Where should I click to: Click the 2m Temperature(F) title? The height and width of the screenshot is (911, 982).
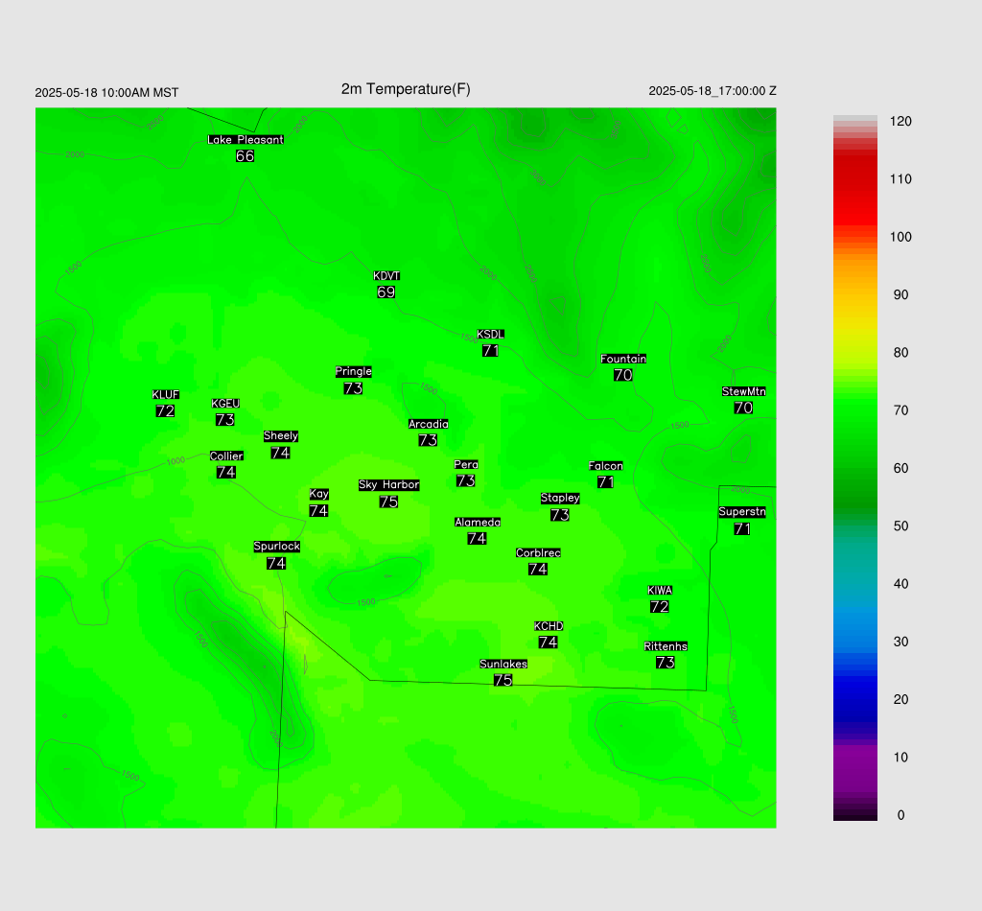(406, 89)
